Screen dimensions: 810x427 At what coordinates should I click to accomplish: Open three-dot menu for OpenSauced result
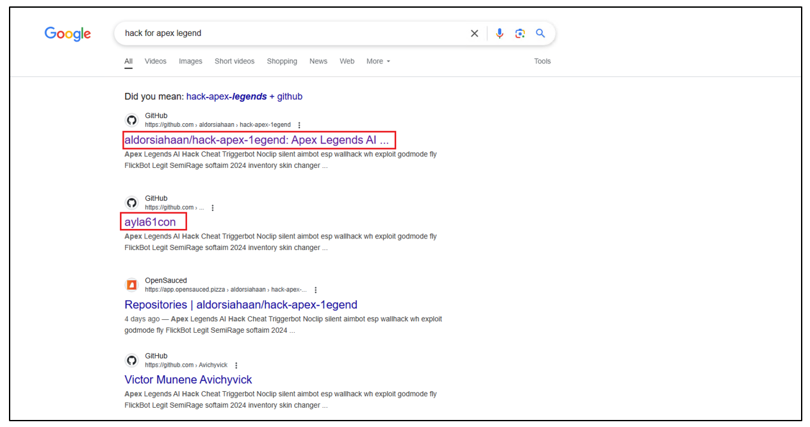click(x=315, y=290)
